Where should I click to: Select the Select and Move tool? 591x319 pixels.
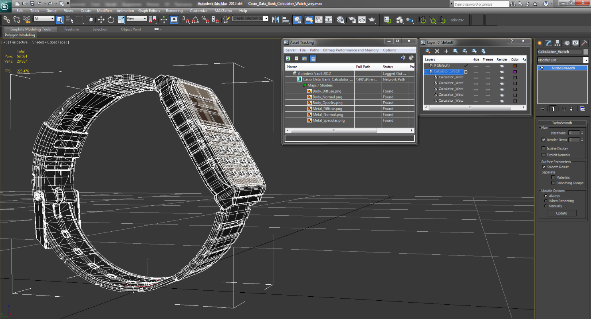click(101, 20)
